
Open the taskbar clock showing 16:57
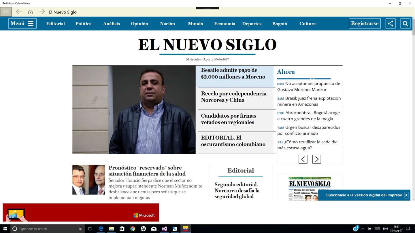(x=397, y=229)
